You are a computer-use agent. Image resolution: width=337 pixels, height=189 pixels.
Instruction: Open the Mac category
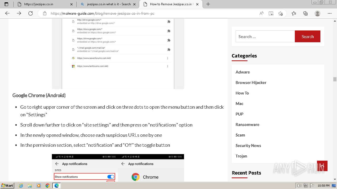(240, 103)
